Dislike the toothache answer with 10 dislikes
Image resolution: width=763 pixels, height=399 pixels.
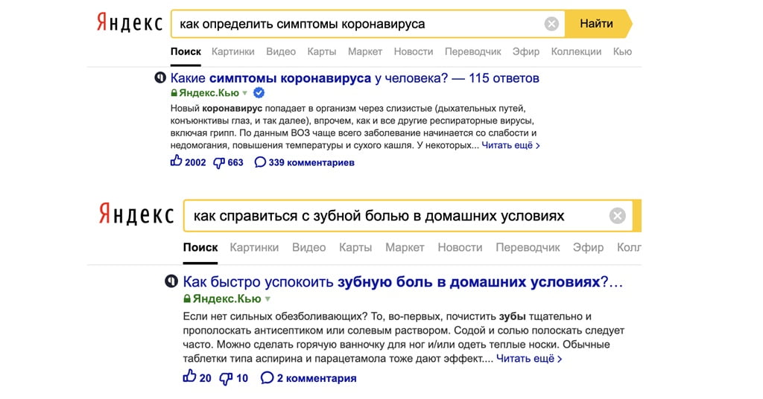[x=233, y=378]
